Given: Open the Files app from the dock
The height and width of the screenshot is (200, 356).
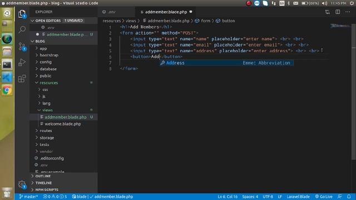Looking at the screenshot, I should [x=7, y=52].
